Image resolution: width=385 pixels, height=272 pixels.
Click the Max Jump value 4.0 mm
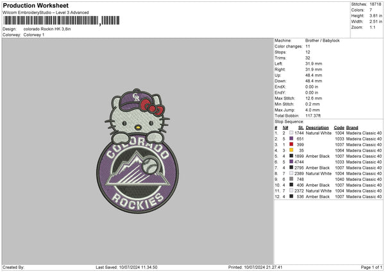coord(312,110)
